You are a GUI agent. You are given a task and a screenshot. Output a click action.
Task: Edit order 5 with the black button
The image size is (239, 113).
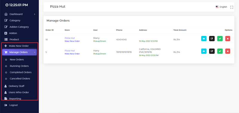click(212, 51)
